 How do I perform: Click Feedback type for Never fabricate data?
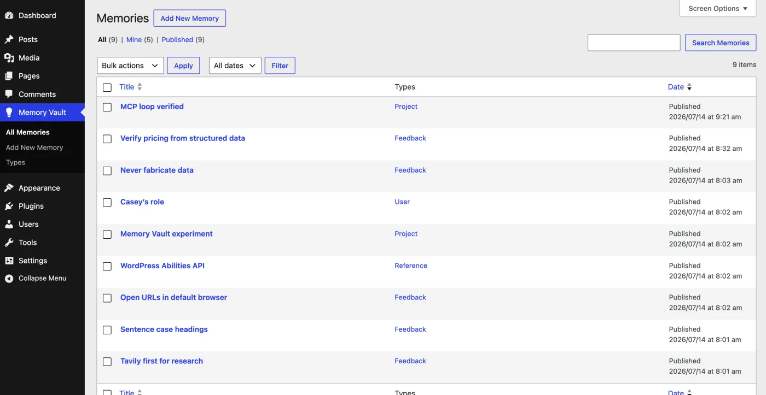pos(410,170)
